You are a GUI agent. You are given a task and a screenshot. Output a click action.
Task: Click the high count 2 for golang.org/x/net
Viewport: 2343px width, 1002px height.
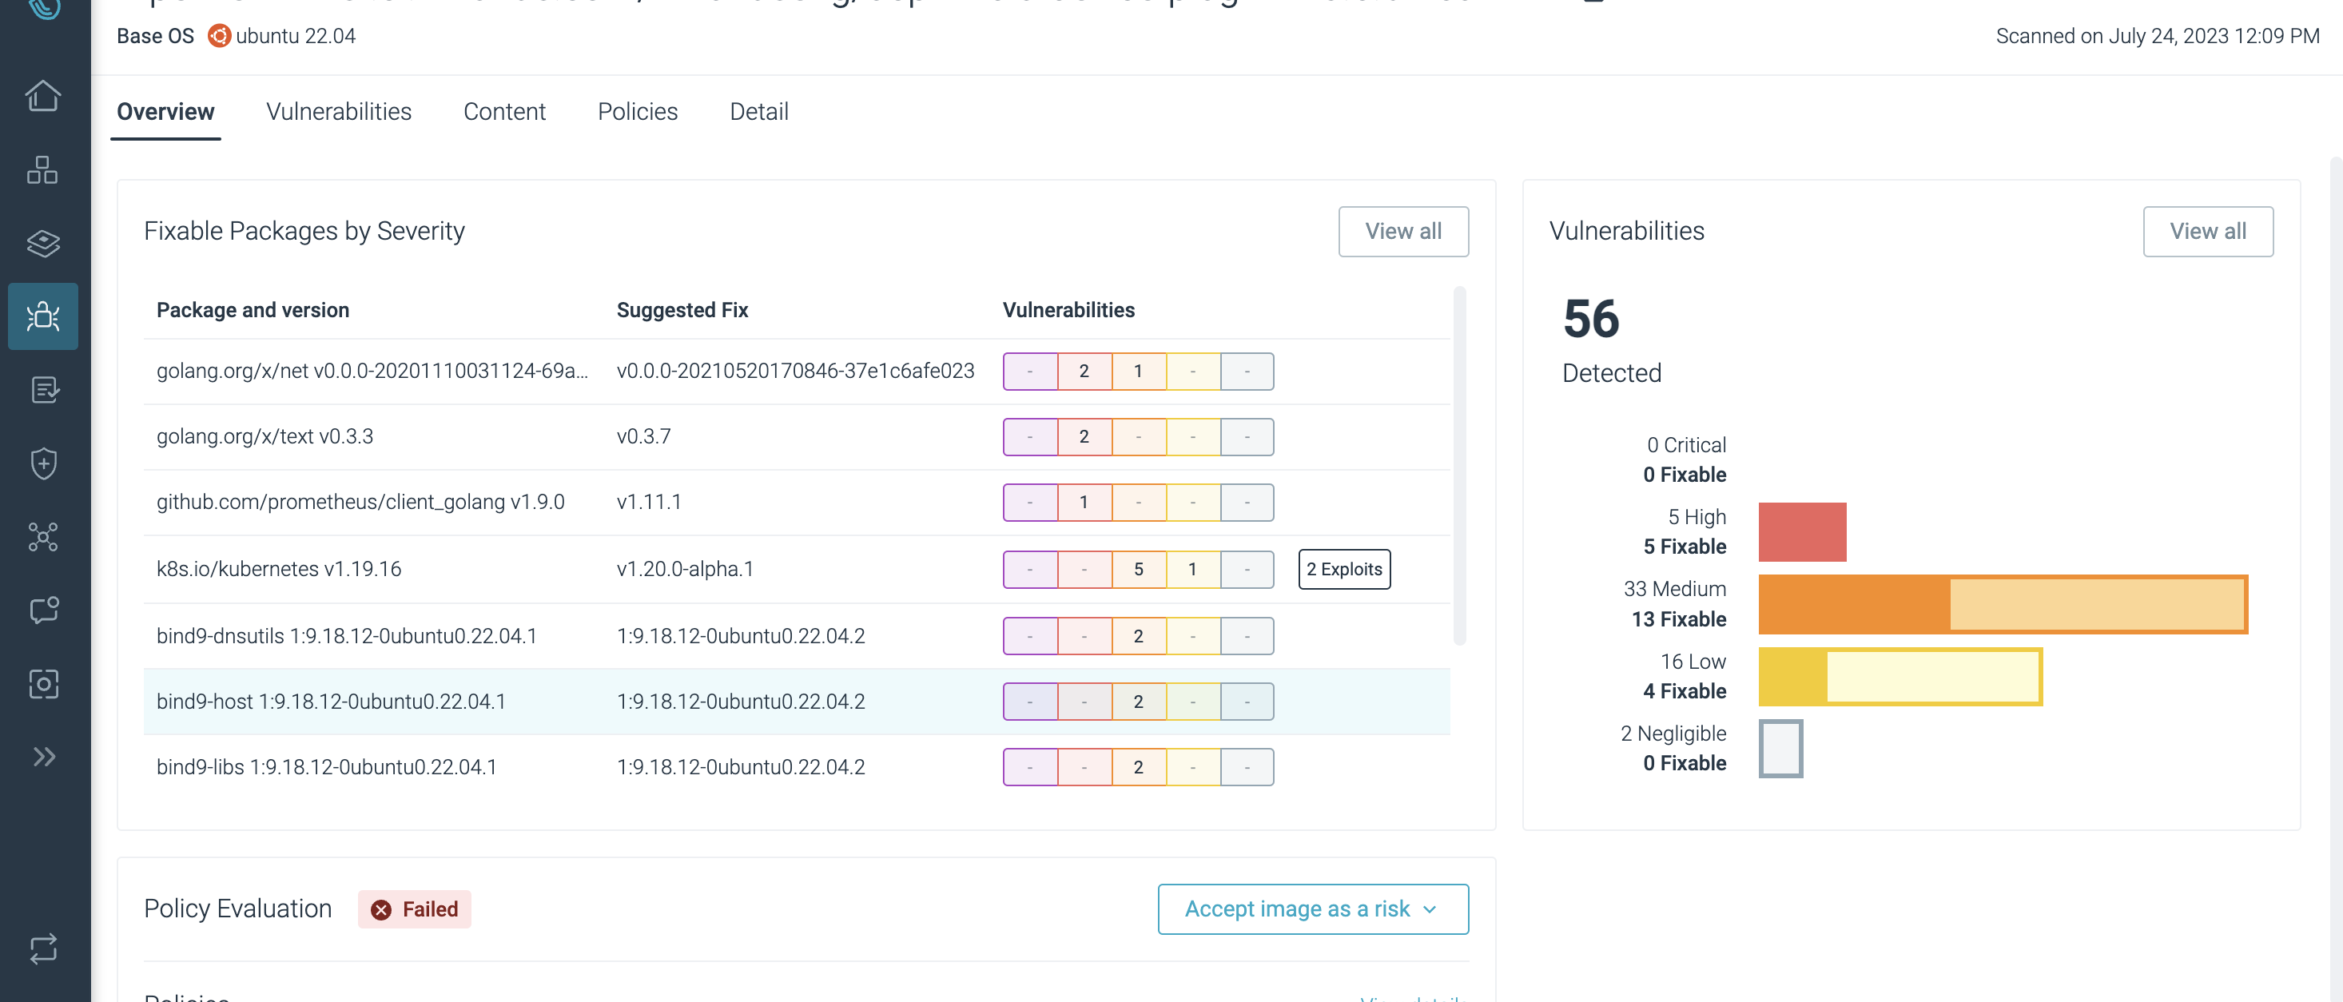[1084, 371]
